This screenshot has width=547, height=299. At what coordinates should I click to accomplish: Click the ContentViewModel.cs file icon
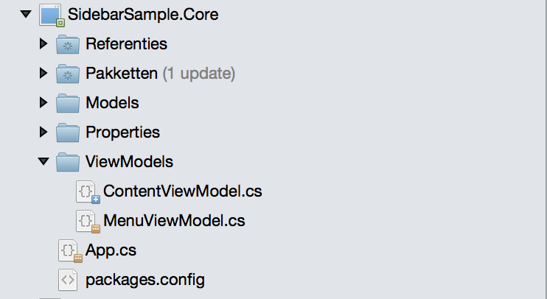point(88,192)
